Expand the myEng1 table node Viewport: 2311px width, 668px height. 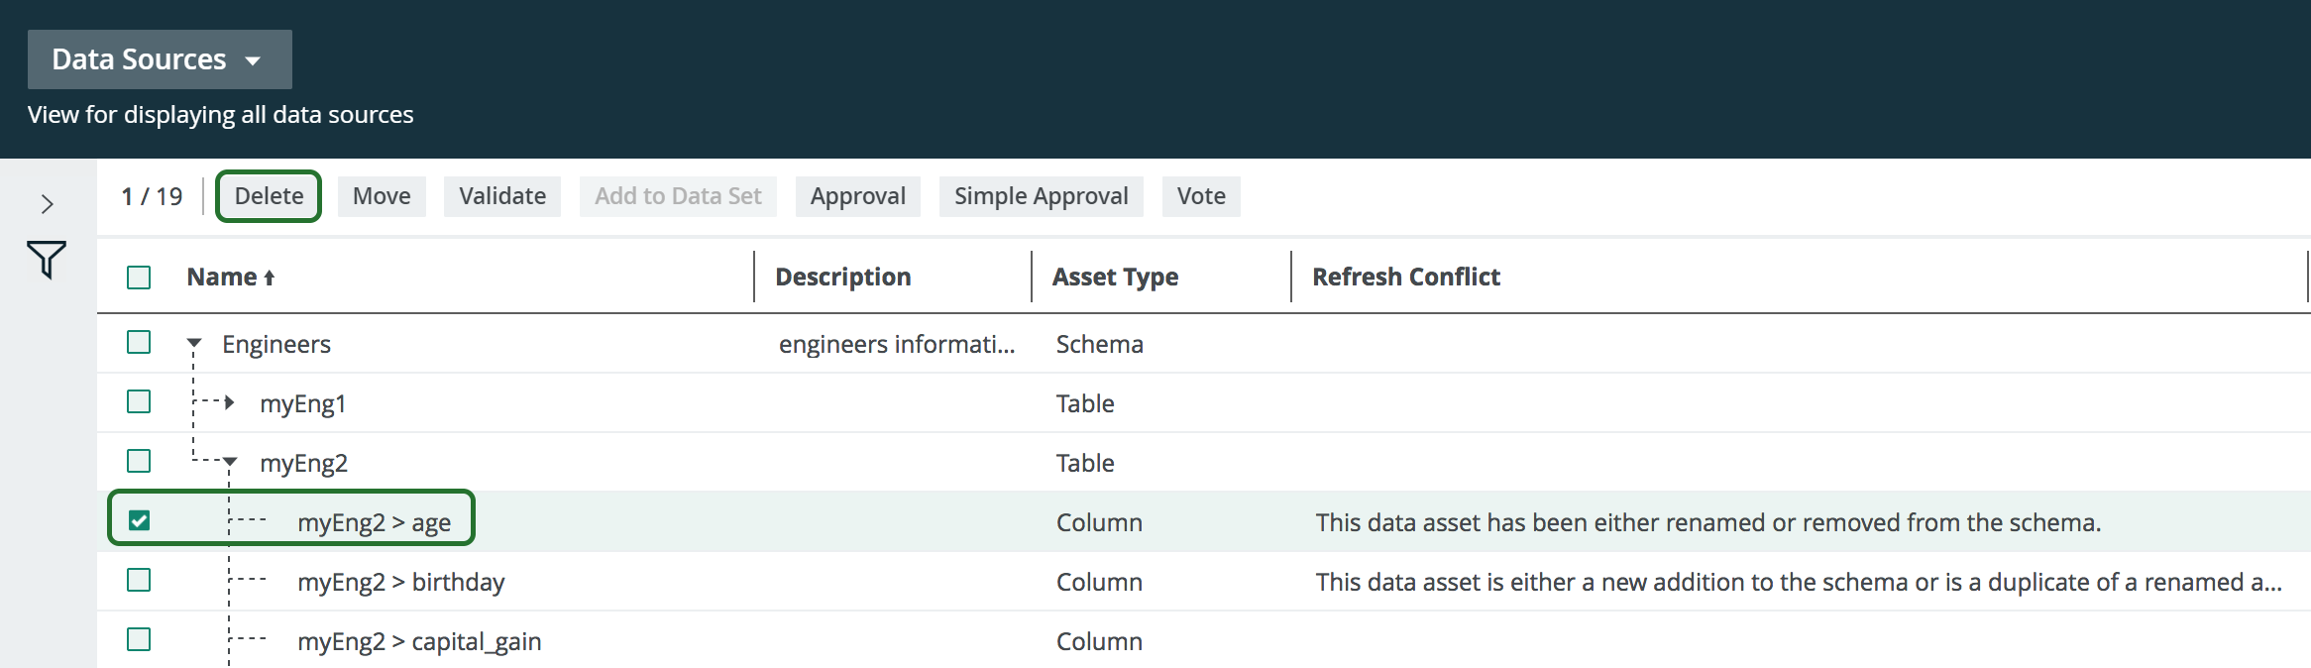coord(230,402)
